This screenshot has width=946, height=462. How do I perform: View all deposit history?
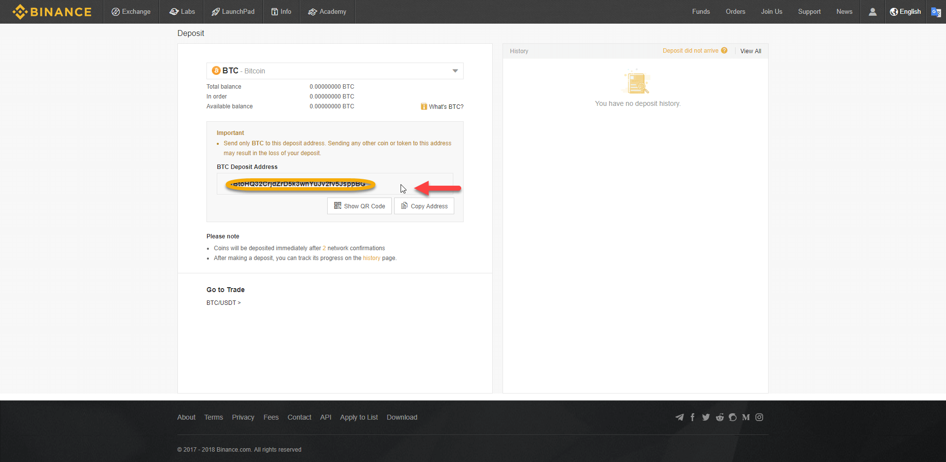(x=750, y=51)
